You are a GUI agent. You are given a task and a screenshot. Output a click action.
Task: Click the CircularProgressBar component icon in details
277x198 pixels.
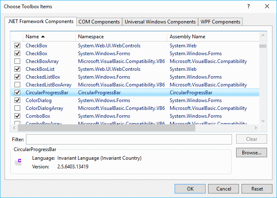18,162
